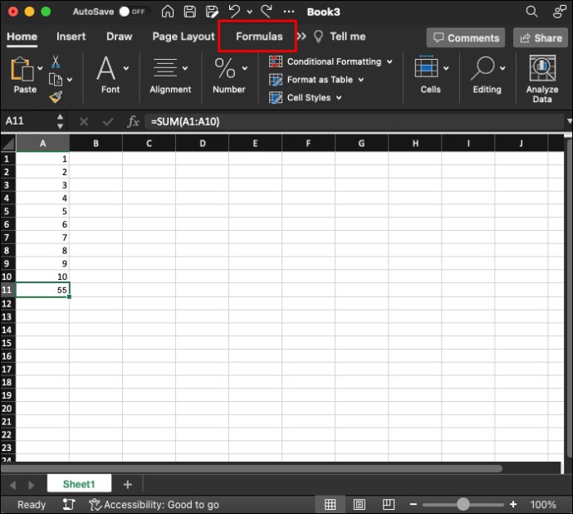Click the next sheet navigation arrow
The width and height of the screenshot is (573, 514).
tap(32, 485)
